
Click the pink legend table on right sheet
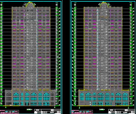click(x=82, y=112)
